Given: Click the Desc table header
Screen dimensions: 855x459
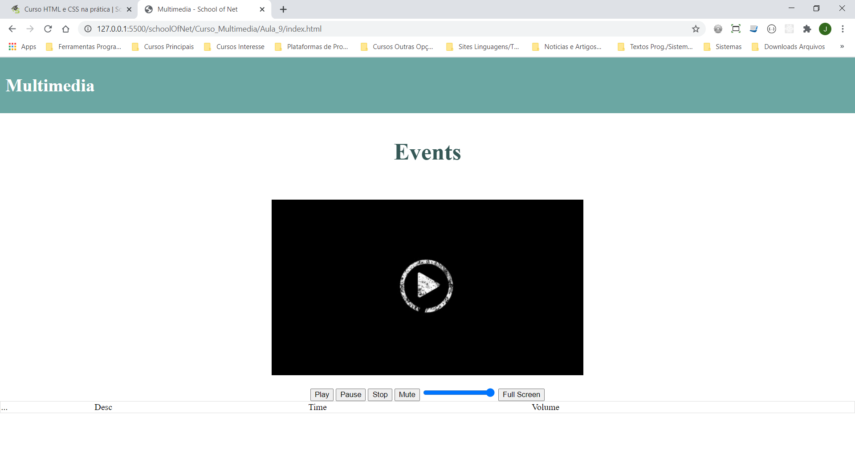Looking at the screenshot, I should point(103,407).
